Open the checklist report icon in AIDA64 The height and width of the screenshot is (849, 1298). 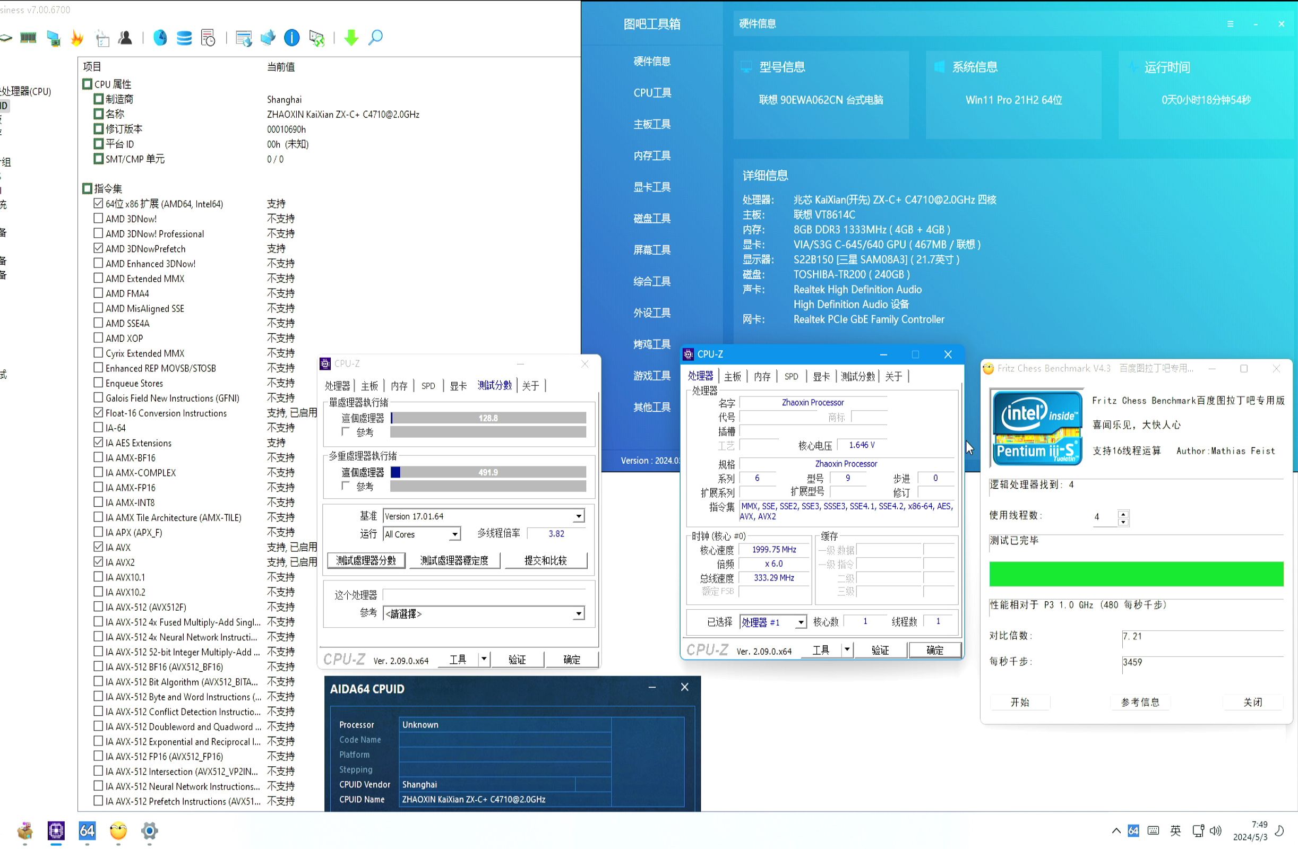[x=102, y=38]
